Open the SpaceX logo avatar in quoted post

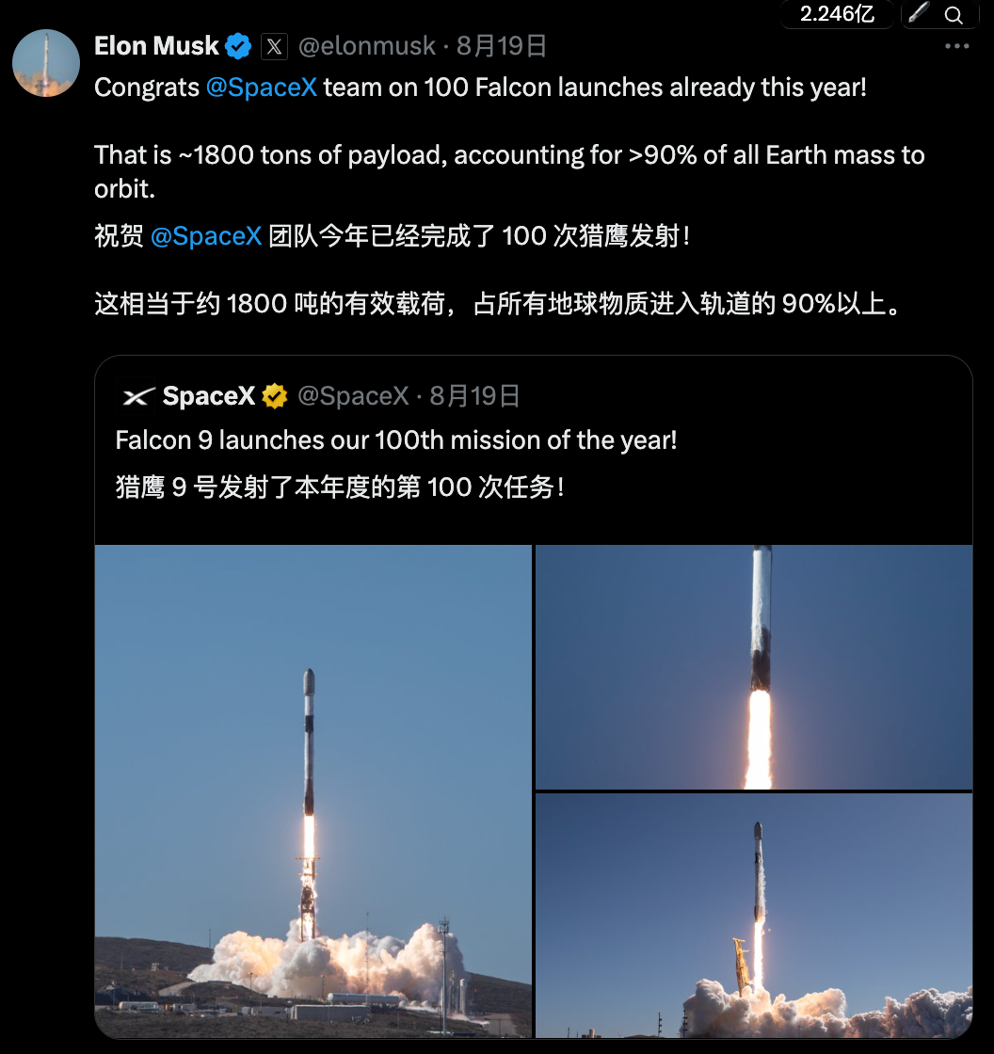137,396
